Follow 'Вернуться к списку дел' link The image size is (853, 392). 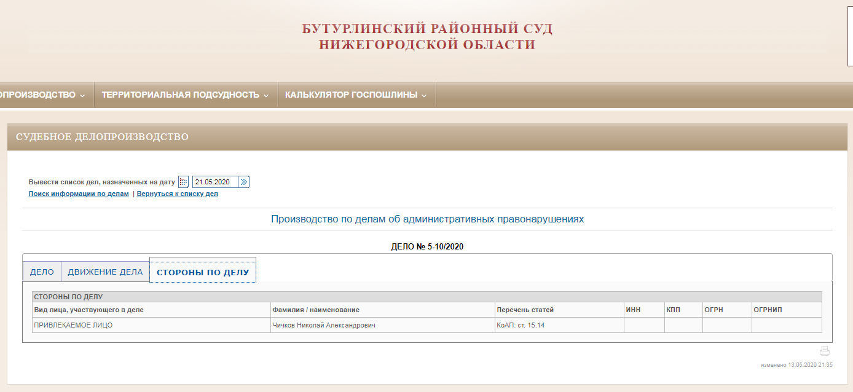(177, 194)
